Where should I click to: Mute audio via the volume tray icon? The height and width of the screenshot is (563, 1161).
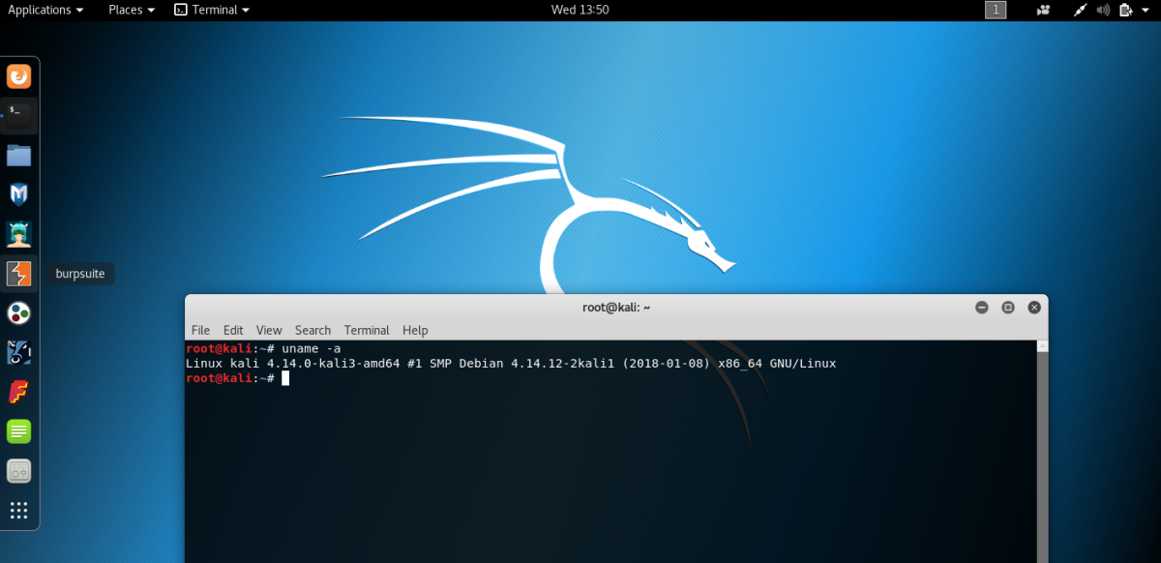[1103, 10]
